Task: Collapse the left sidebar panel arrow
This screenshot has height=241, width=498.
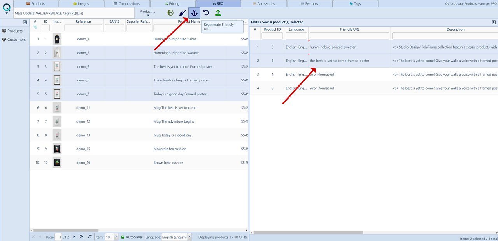Action: tap(25, 23)
